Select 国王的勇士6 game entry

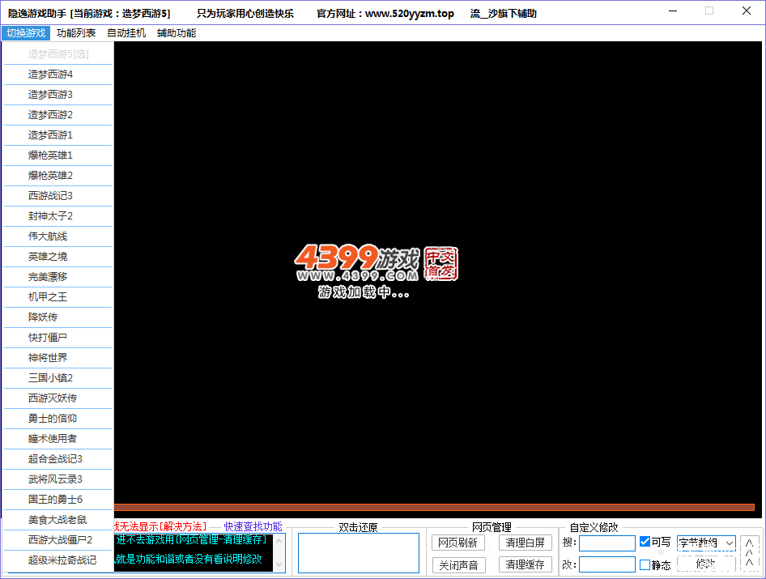coord(58,500)
